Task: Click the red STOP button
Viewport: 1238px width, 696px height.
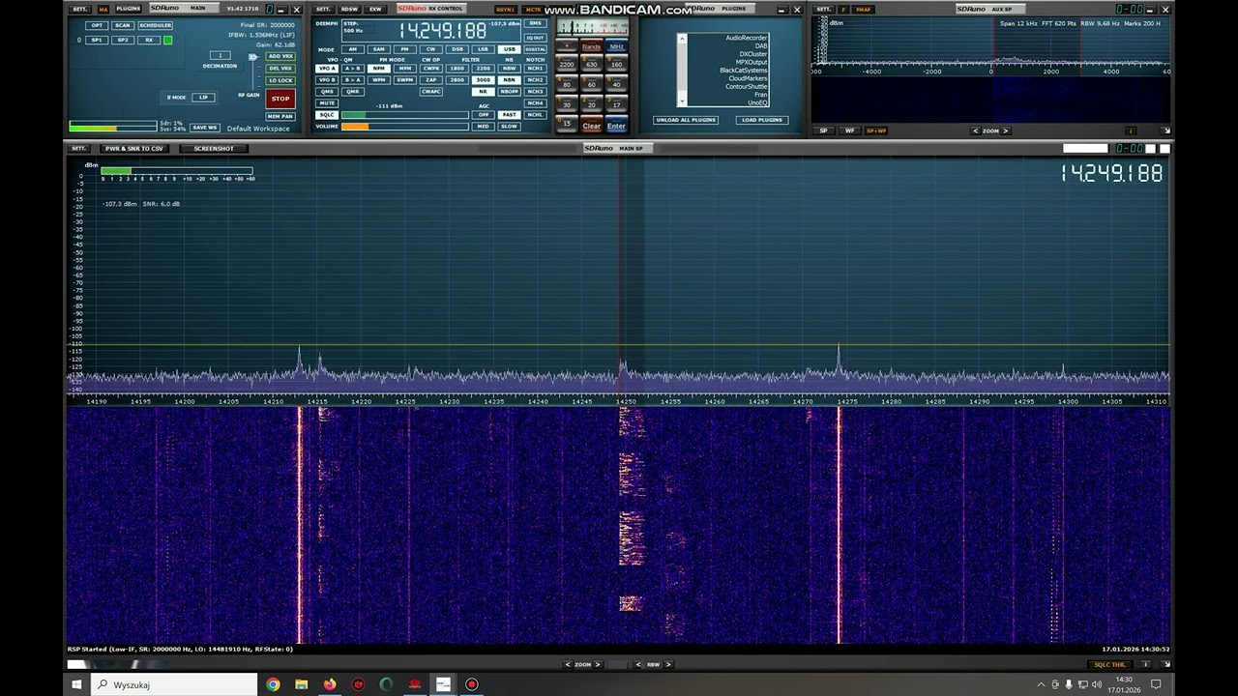Action: [x=280, y=99]
